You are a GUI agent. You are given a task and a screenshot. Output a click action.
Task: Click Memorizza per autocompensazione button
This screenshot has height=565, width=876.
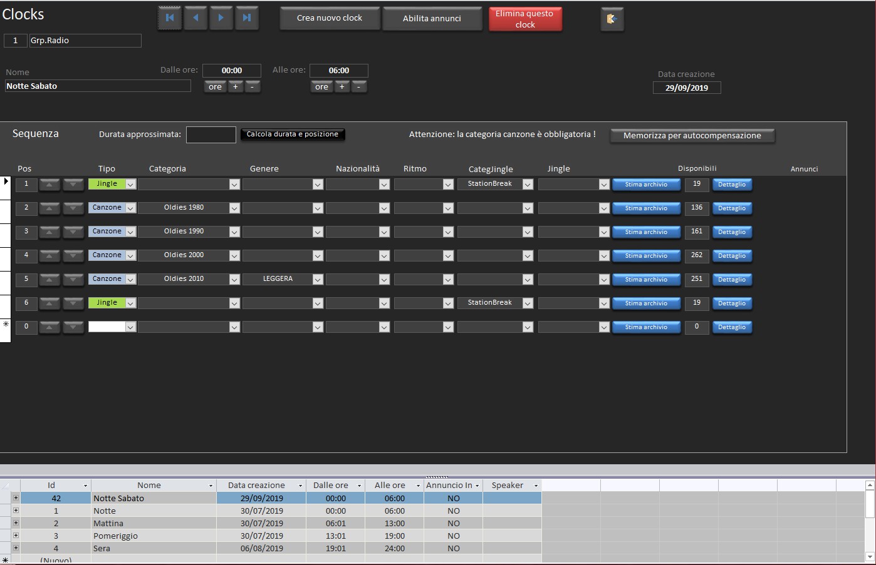(692, 136)
